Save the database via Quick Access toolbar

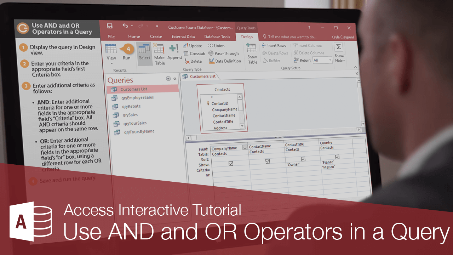tap(109, 26)
